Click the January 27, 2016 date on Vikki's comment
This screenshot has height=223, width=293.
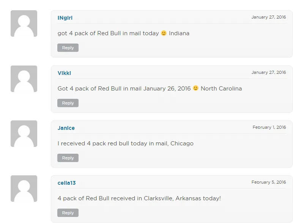point(268,72)
